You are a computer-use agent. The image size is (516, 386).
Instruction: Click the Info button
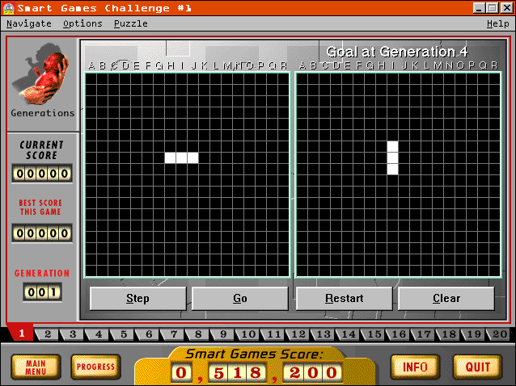click(415, 367)
